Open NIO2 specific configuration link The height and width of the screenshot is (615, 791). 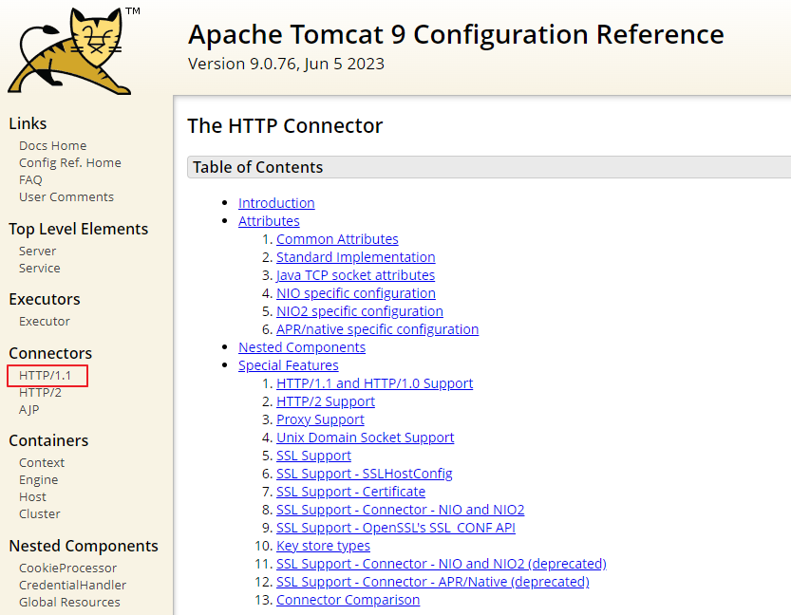pos(360,311)
